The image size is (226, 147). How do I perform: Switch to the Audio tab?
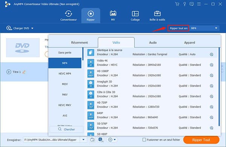point(153,43)
